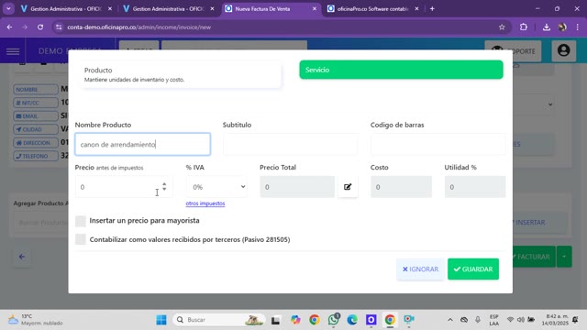Increase Precio using the stepper arrows
Image resolution: width=587 pixels, height=330 pixels.
coord(164,184)
